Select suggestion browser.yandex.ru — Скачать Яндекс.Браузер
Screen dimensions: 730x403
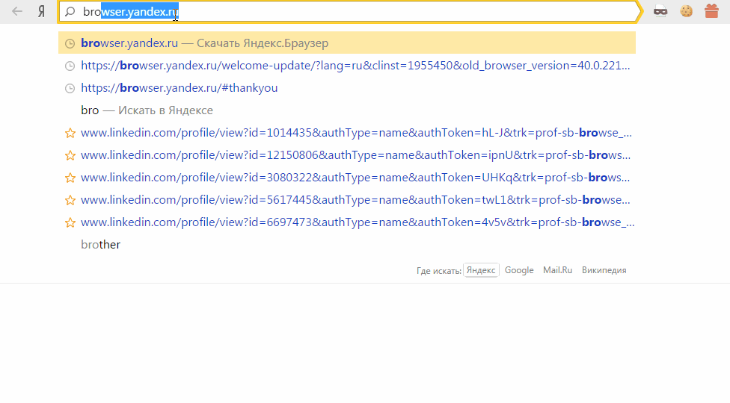pyautogui.click(x=347, y=43)
